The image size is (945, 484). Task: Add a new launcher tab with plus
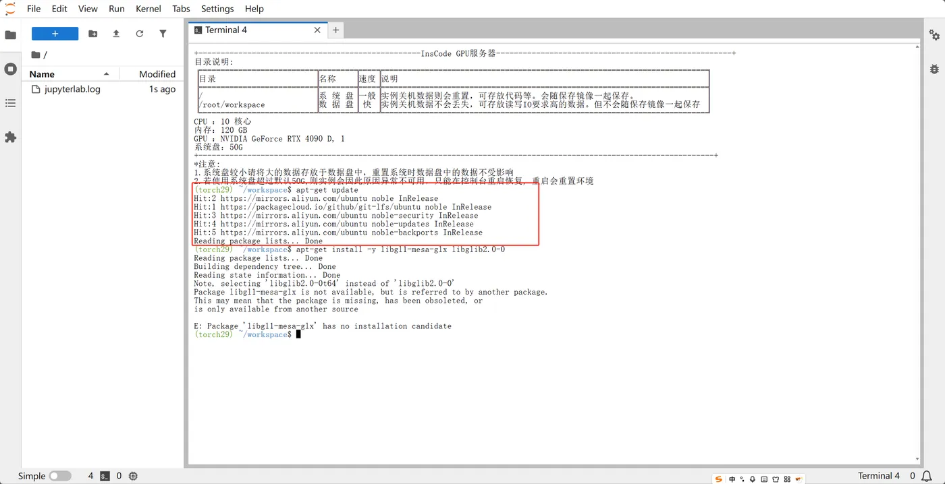(335, 30)
